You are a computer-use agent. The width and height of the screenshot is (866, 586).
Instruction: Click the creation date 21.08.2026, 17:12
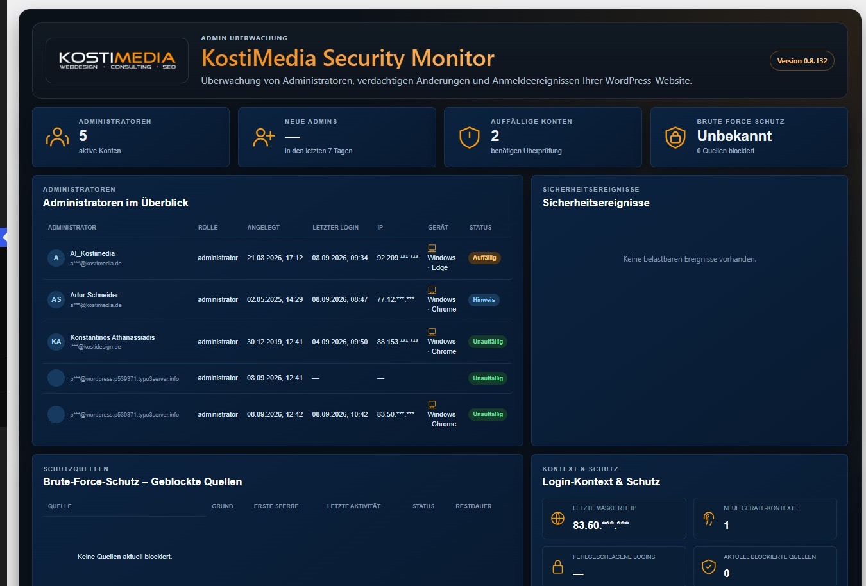point(275,258)
